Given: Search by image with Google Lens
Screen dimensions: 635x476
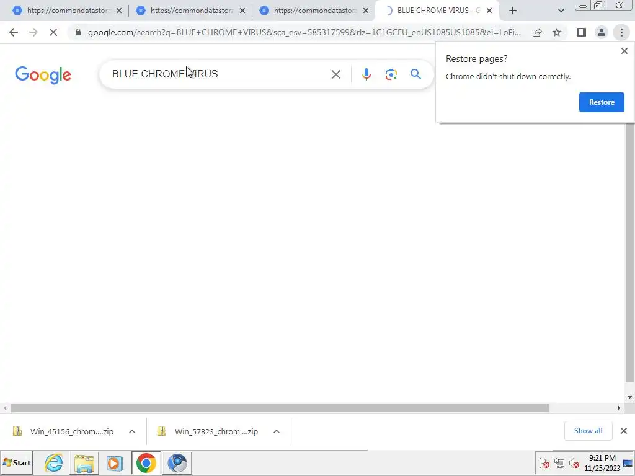Looking at the screenshot, I should point(391,74).
